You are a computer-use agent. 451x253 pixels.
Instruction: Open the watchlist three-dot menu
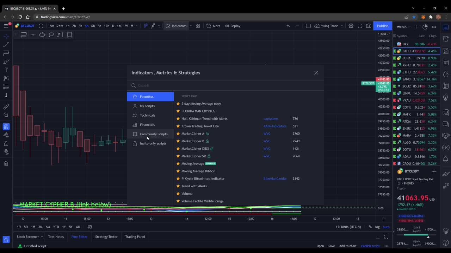pos(434,27)
